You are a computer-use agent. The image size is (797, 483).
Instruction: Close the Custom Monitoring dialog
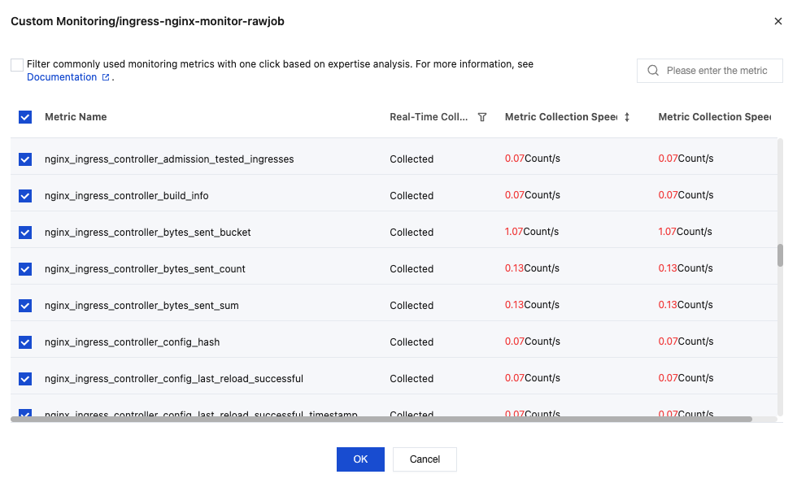[x=778, y=22]
